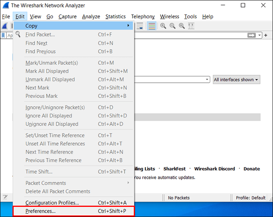Click the display filter bookmark icon
Screen dimensions: 273x217
point(3,36)
